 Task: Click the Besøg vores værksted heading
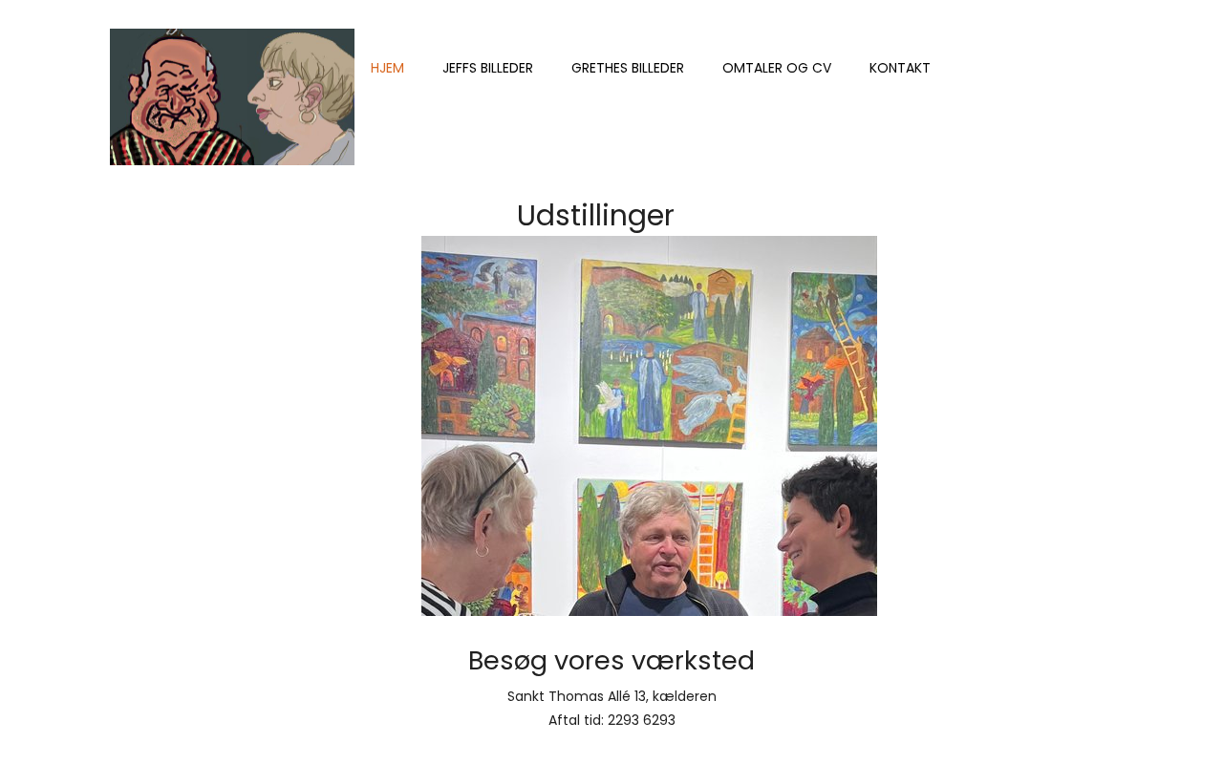click(x=611, y=661)
